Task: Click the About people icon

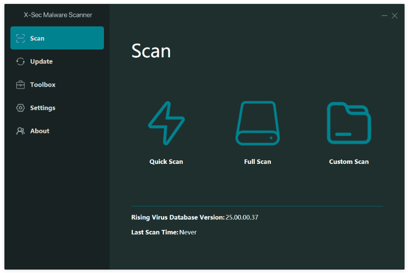Action: click(20, 131)
